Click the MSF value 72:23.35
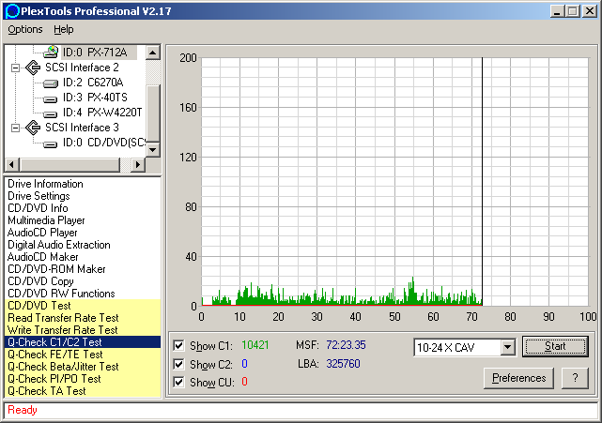Image resolution: width=602 pixels, height=423 pixels. pos(346,345)
